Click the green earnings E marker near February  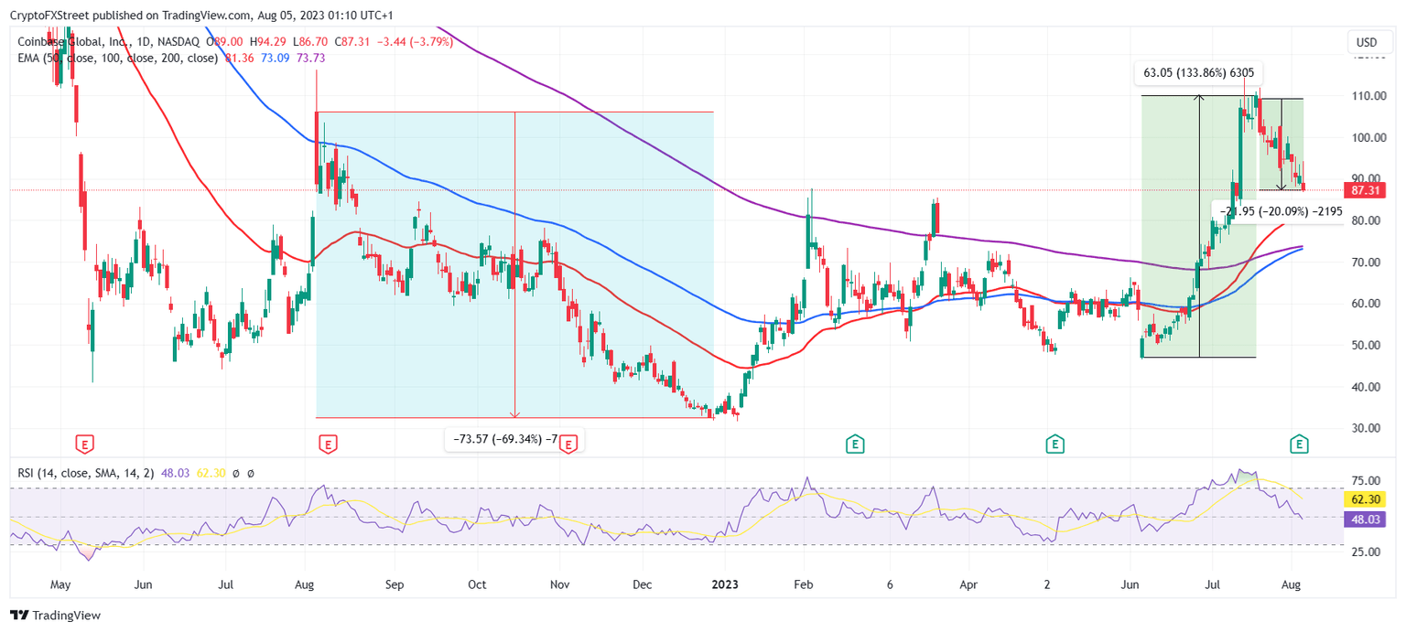click(855, 445)
